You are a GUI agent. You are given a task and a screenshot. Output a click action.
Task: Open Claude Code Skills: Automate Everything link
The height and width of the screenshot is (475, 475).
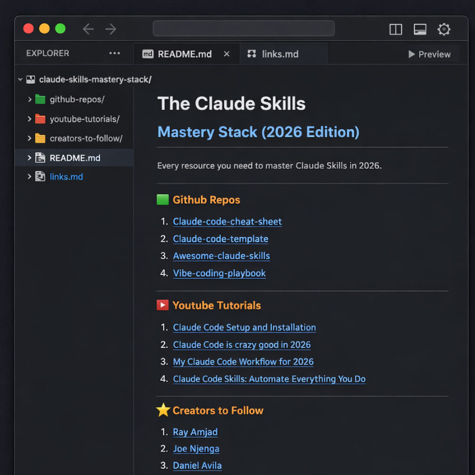269,379
